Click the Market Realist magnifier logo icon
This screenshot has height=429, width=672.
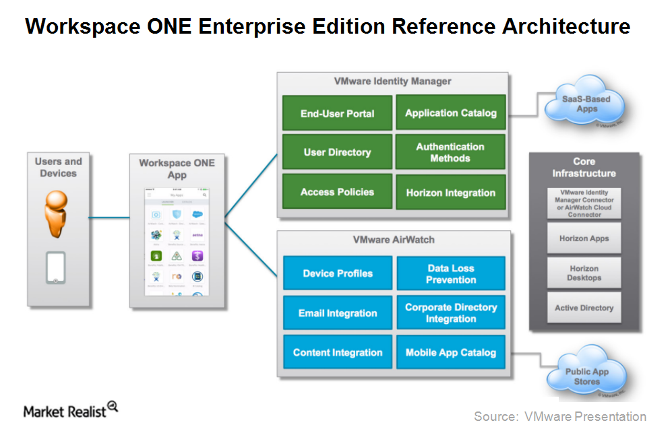point(113,406)
